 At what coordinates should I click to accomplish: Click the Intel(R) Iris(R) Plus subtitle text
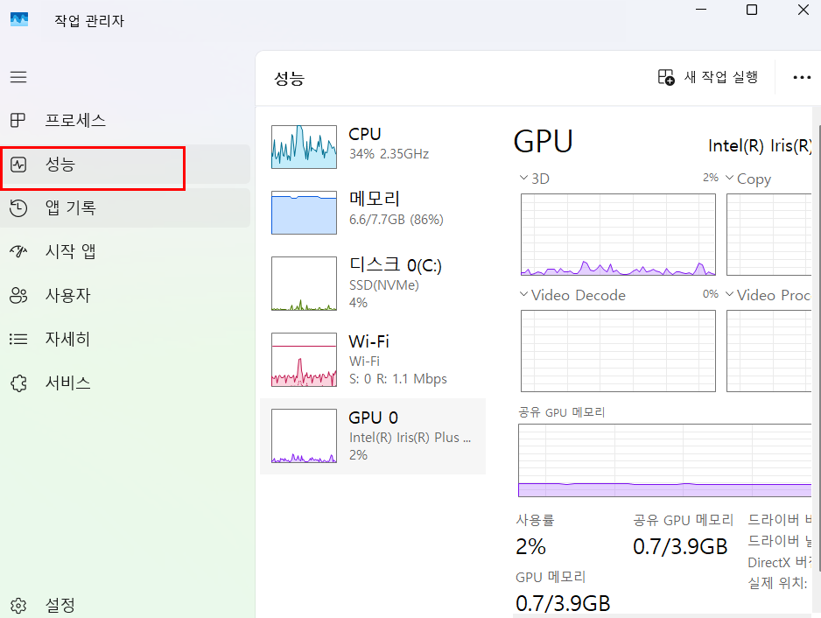[x=410, y=438]
